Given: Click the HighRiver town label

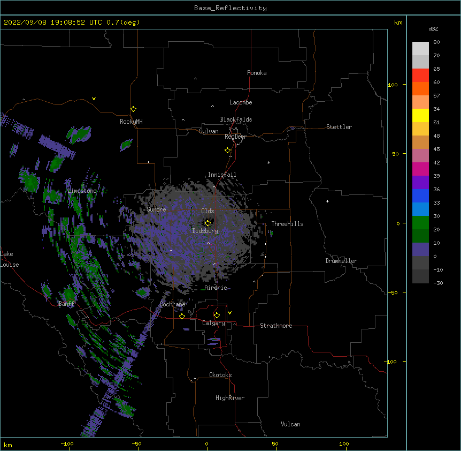Looking at the screenshot, I should click(230, 398).
